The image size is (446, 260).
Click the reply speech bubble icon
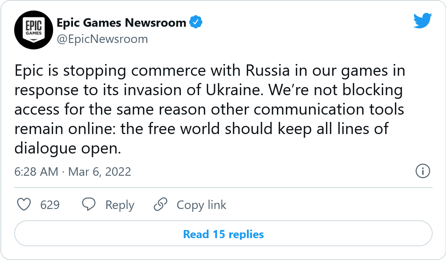click(89, 205)
